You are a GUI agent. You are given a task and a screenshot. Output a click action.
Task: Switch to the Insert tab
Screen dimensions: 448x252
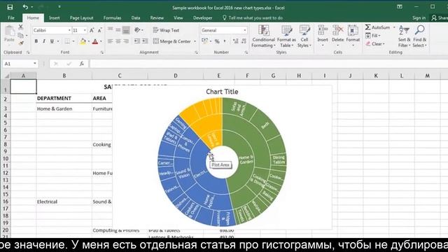pos(54,17)
